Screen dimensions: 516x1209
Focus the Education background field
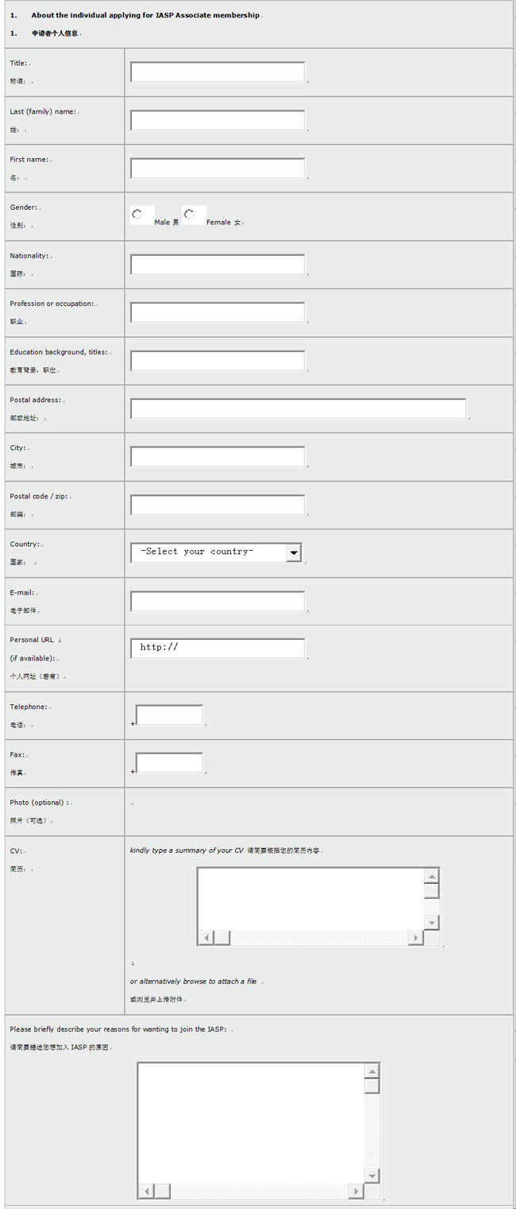coord(218,361)
